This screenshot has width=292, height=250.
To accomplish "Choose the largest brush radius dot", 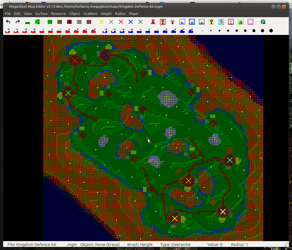I will click(x=271, y=31).
